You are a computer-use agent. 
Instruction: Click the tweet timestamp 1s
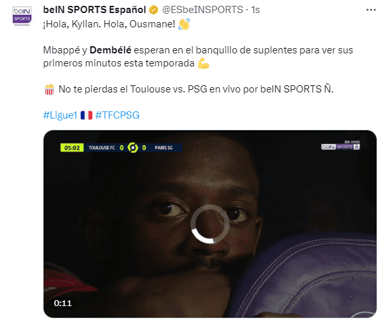tap(255, 10)
